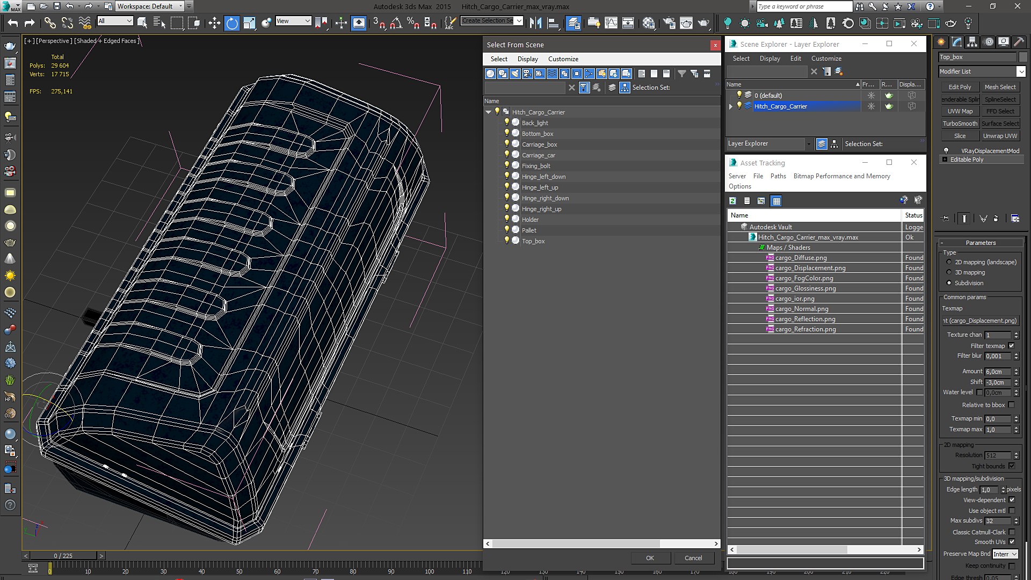Select the 2D mapping (landscape) radio button
This screenshot has width=1031, height=580.
pyautogui.click(x=949, y=262)
